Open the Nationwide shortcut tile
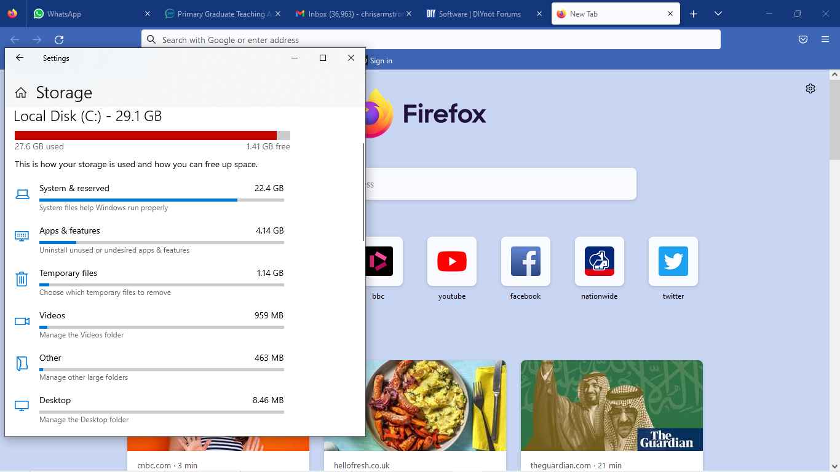 click(600, 262)
